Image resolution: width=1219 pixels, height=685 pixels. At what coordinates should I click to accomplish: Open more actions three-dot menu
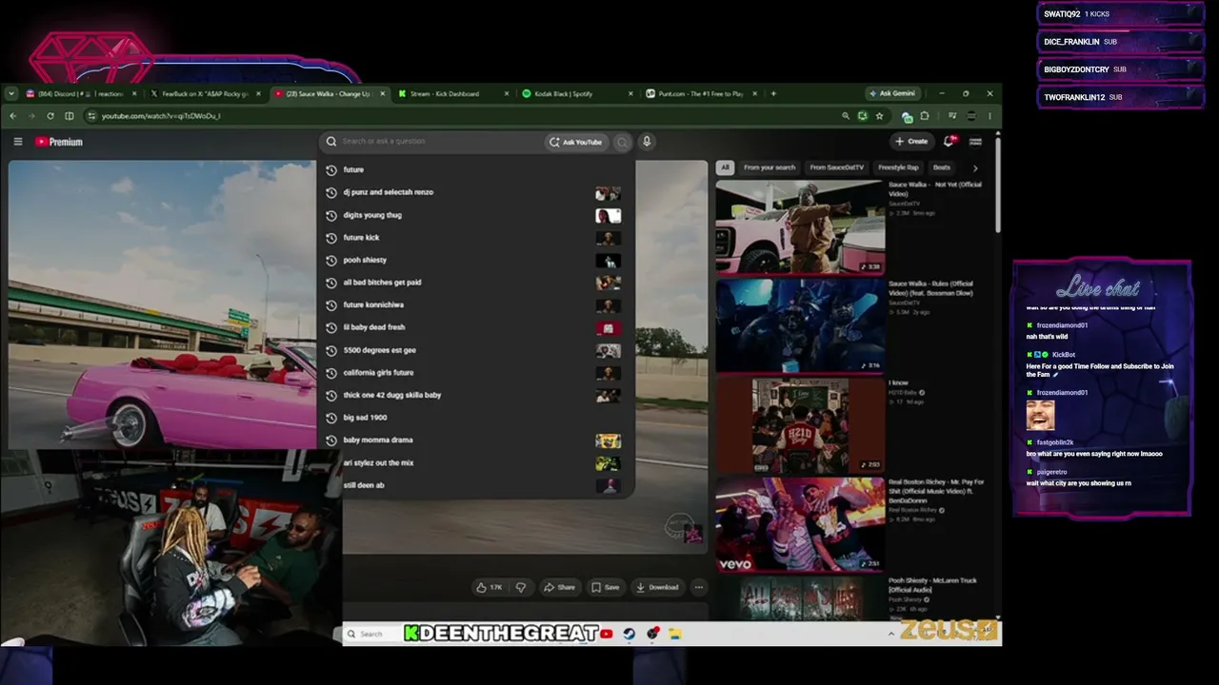[x=699, y=588]
